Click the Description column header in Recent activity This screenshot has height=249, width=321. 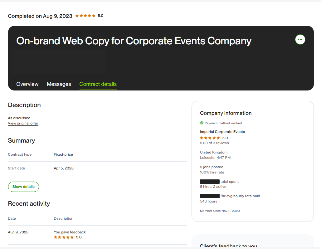(x=63, y=218)
